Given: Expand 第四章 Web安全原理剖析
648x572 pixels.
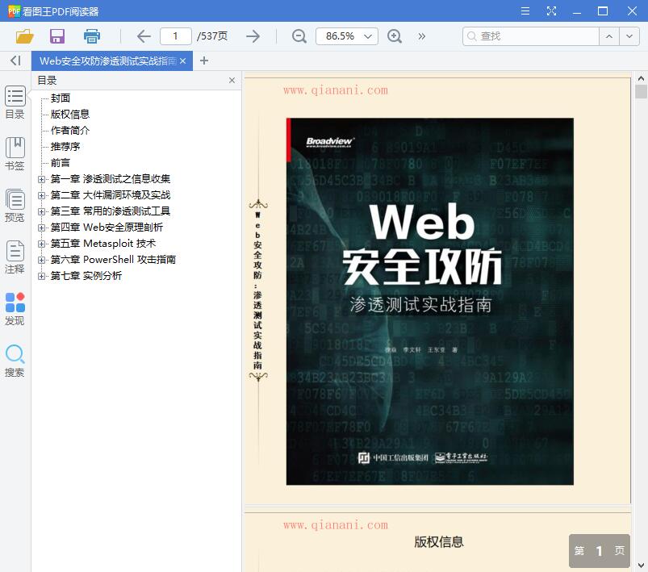Looking at the screenshot, I should coord(41,228).
